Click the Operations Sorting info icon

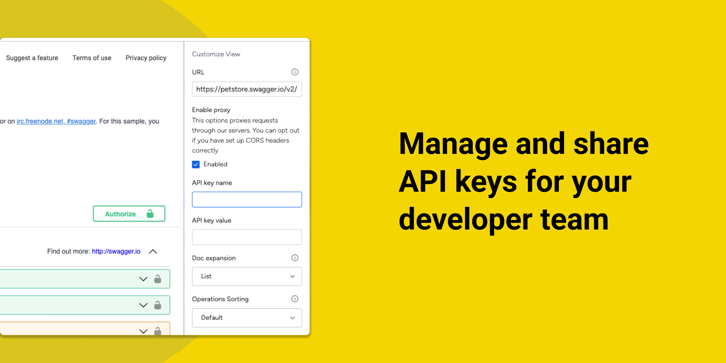pos(295,299)
